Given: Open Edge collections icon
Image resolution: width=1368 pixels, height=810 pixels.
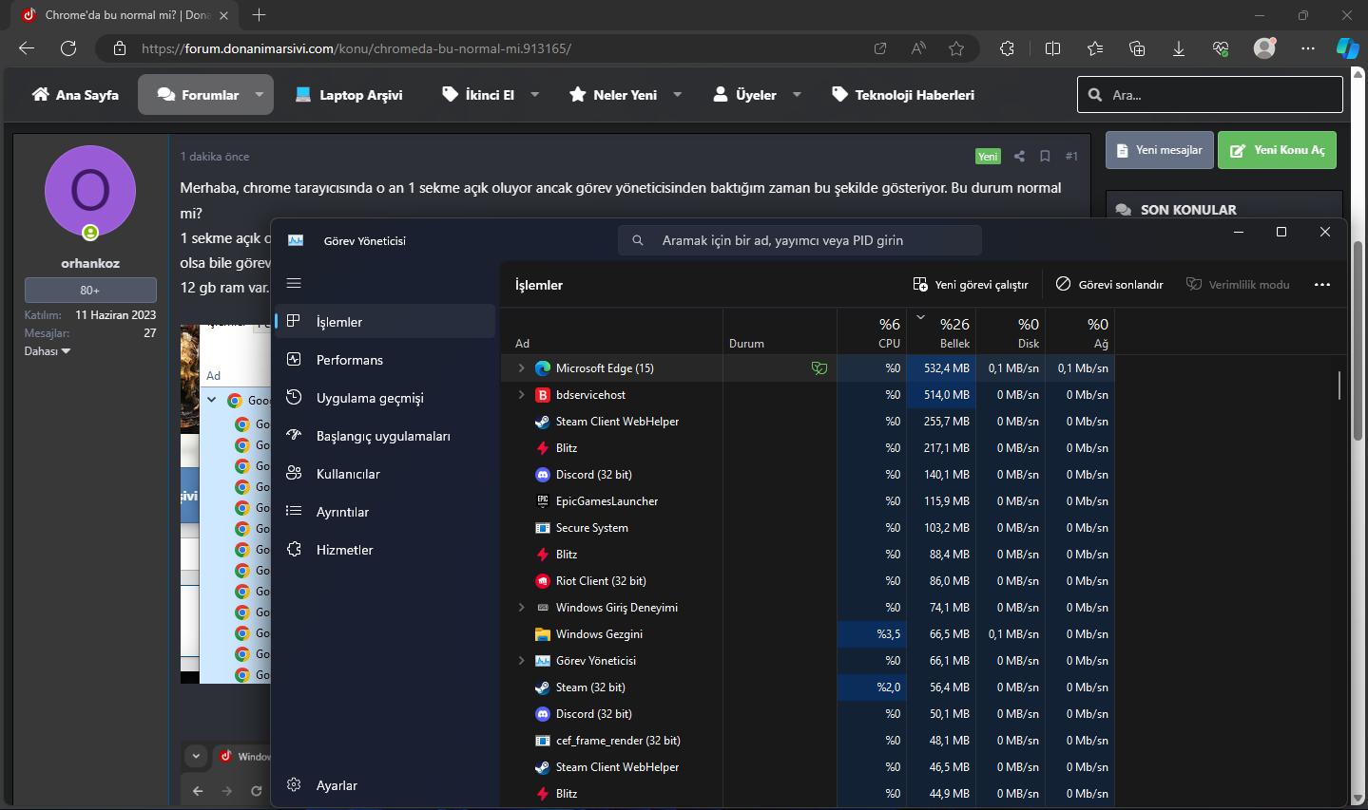Looking at the screenshot, I should coord(1137,48).
